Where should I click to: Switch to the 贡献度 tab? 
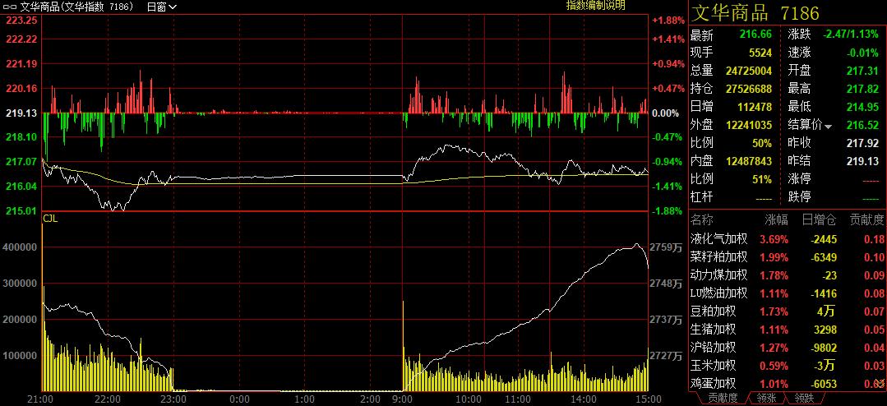tap(723, 398)
